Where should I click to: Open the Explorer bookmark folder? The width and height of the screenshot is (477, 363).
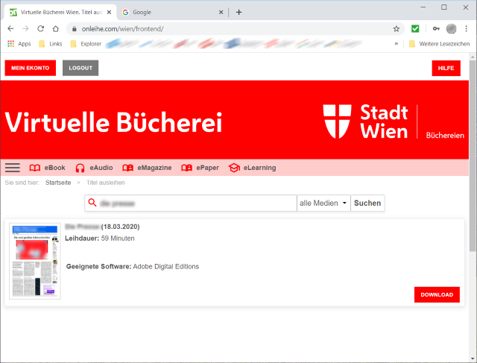coord(86,44)
